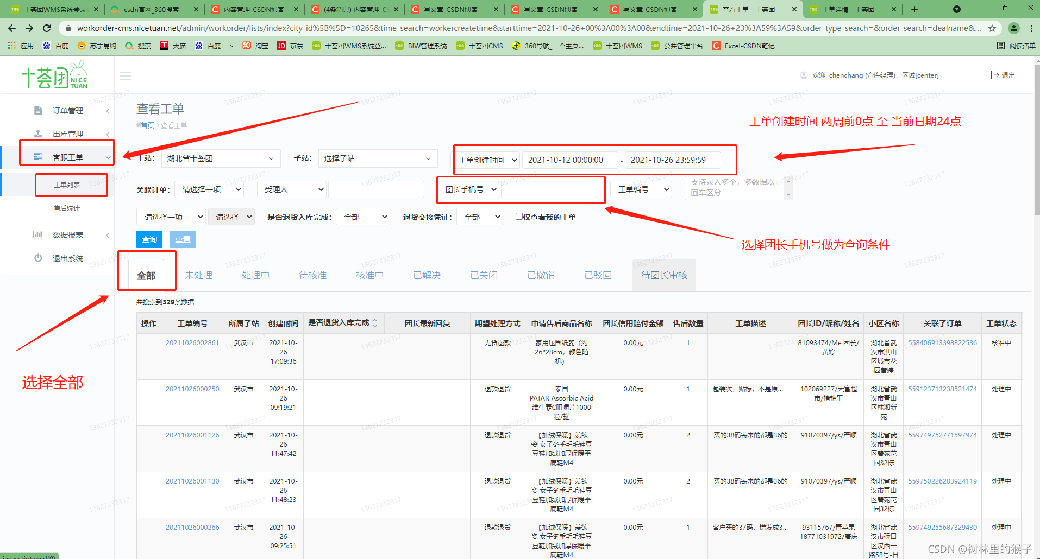
Task: Click the Nice Tuan logo
Action: point(55,75)
